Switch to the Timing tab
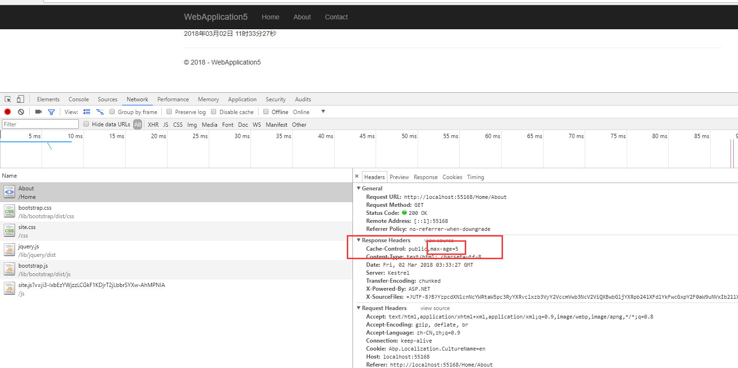 click(x=475, y=177)
